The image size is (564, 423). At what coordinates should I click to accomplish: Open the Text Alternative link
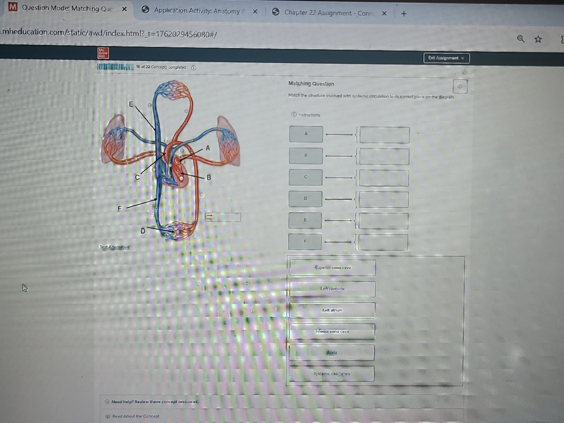114,247
